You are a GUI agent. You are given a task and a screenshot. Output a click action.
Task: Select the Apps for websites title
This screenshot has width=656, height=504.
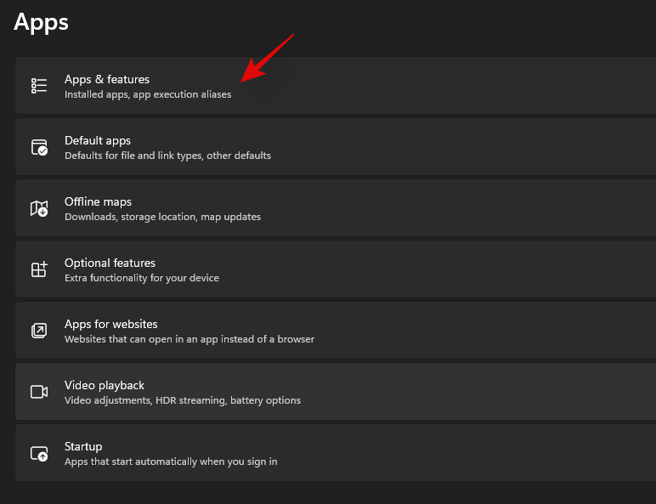[x=110, y=324]
